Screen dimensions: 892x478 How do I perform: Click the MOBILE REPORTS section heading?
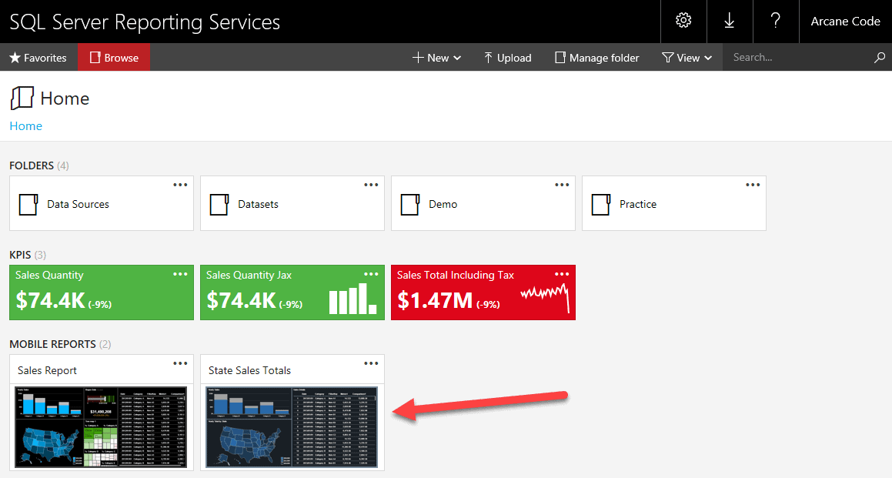pyautogui.click(x=53, y=344)
